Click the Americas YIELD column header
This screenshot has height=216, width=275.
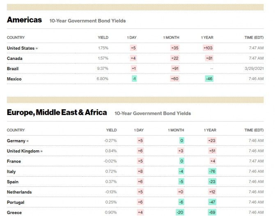click(x=103, y=38)
